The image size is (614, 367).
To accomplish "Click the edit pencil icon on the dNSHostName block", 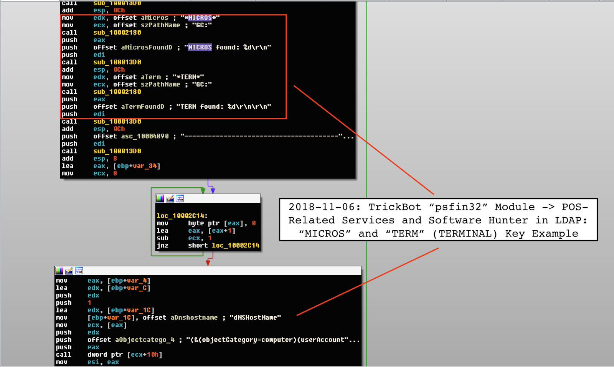I will 69,271.
